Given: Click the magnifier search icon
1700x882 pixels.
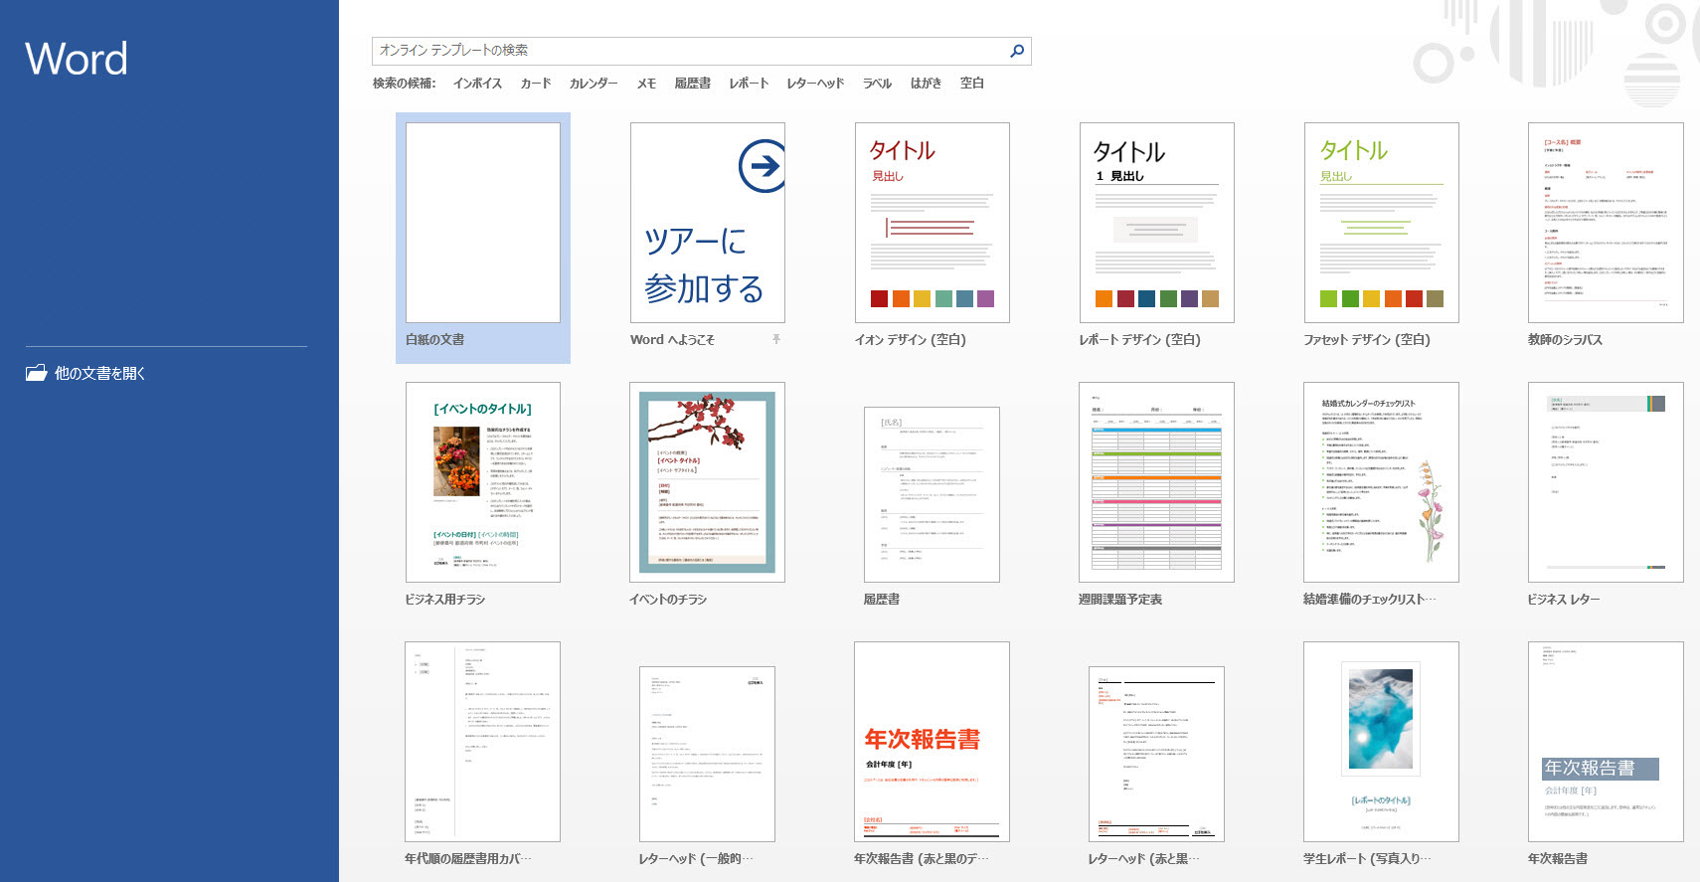Looking at the screenshot, I should [1017, 51].
